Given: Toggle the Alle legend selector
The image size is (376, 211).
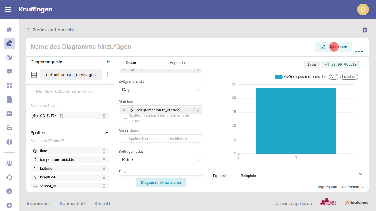Looking at the screenshot, I should tap(333, 77).
